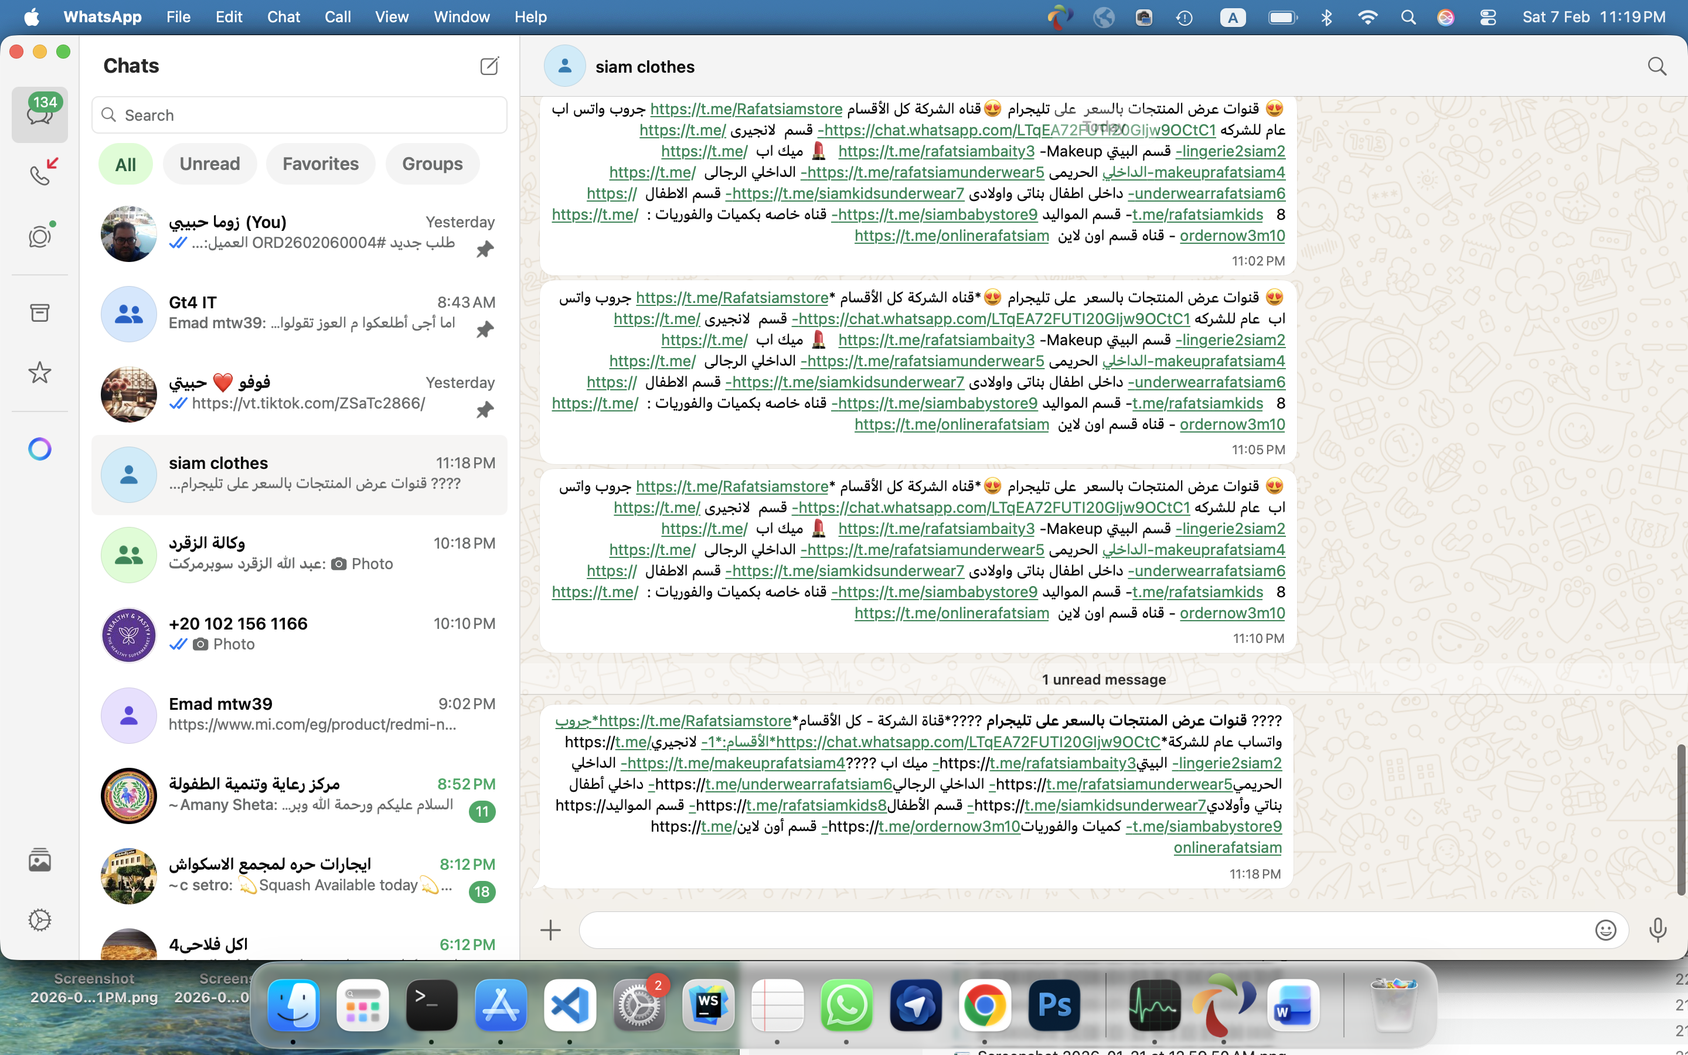1688x1055 pixels.
Task: Open the Status updates icon
Action: tap(40, 237)
